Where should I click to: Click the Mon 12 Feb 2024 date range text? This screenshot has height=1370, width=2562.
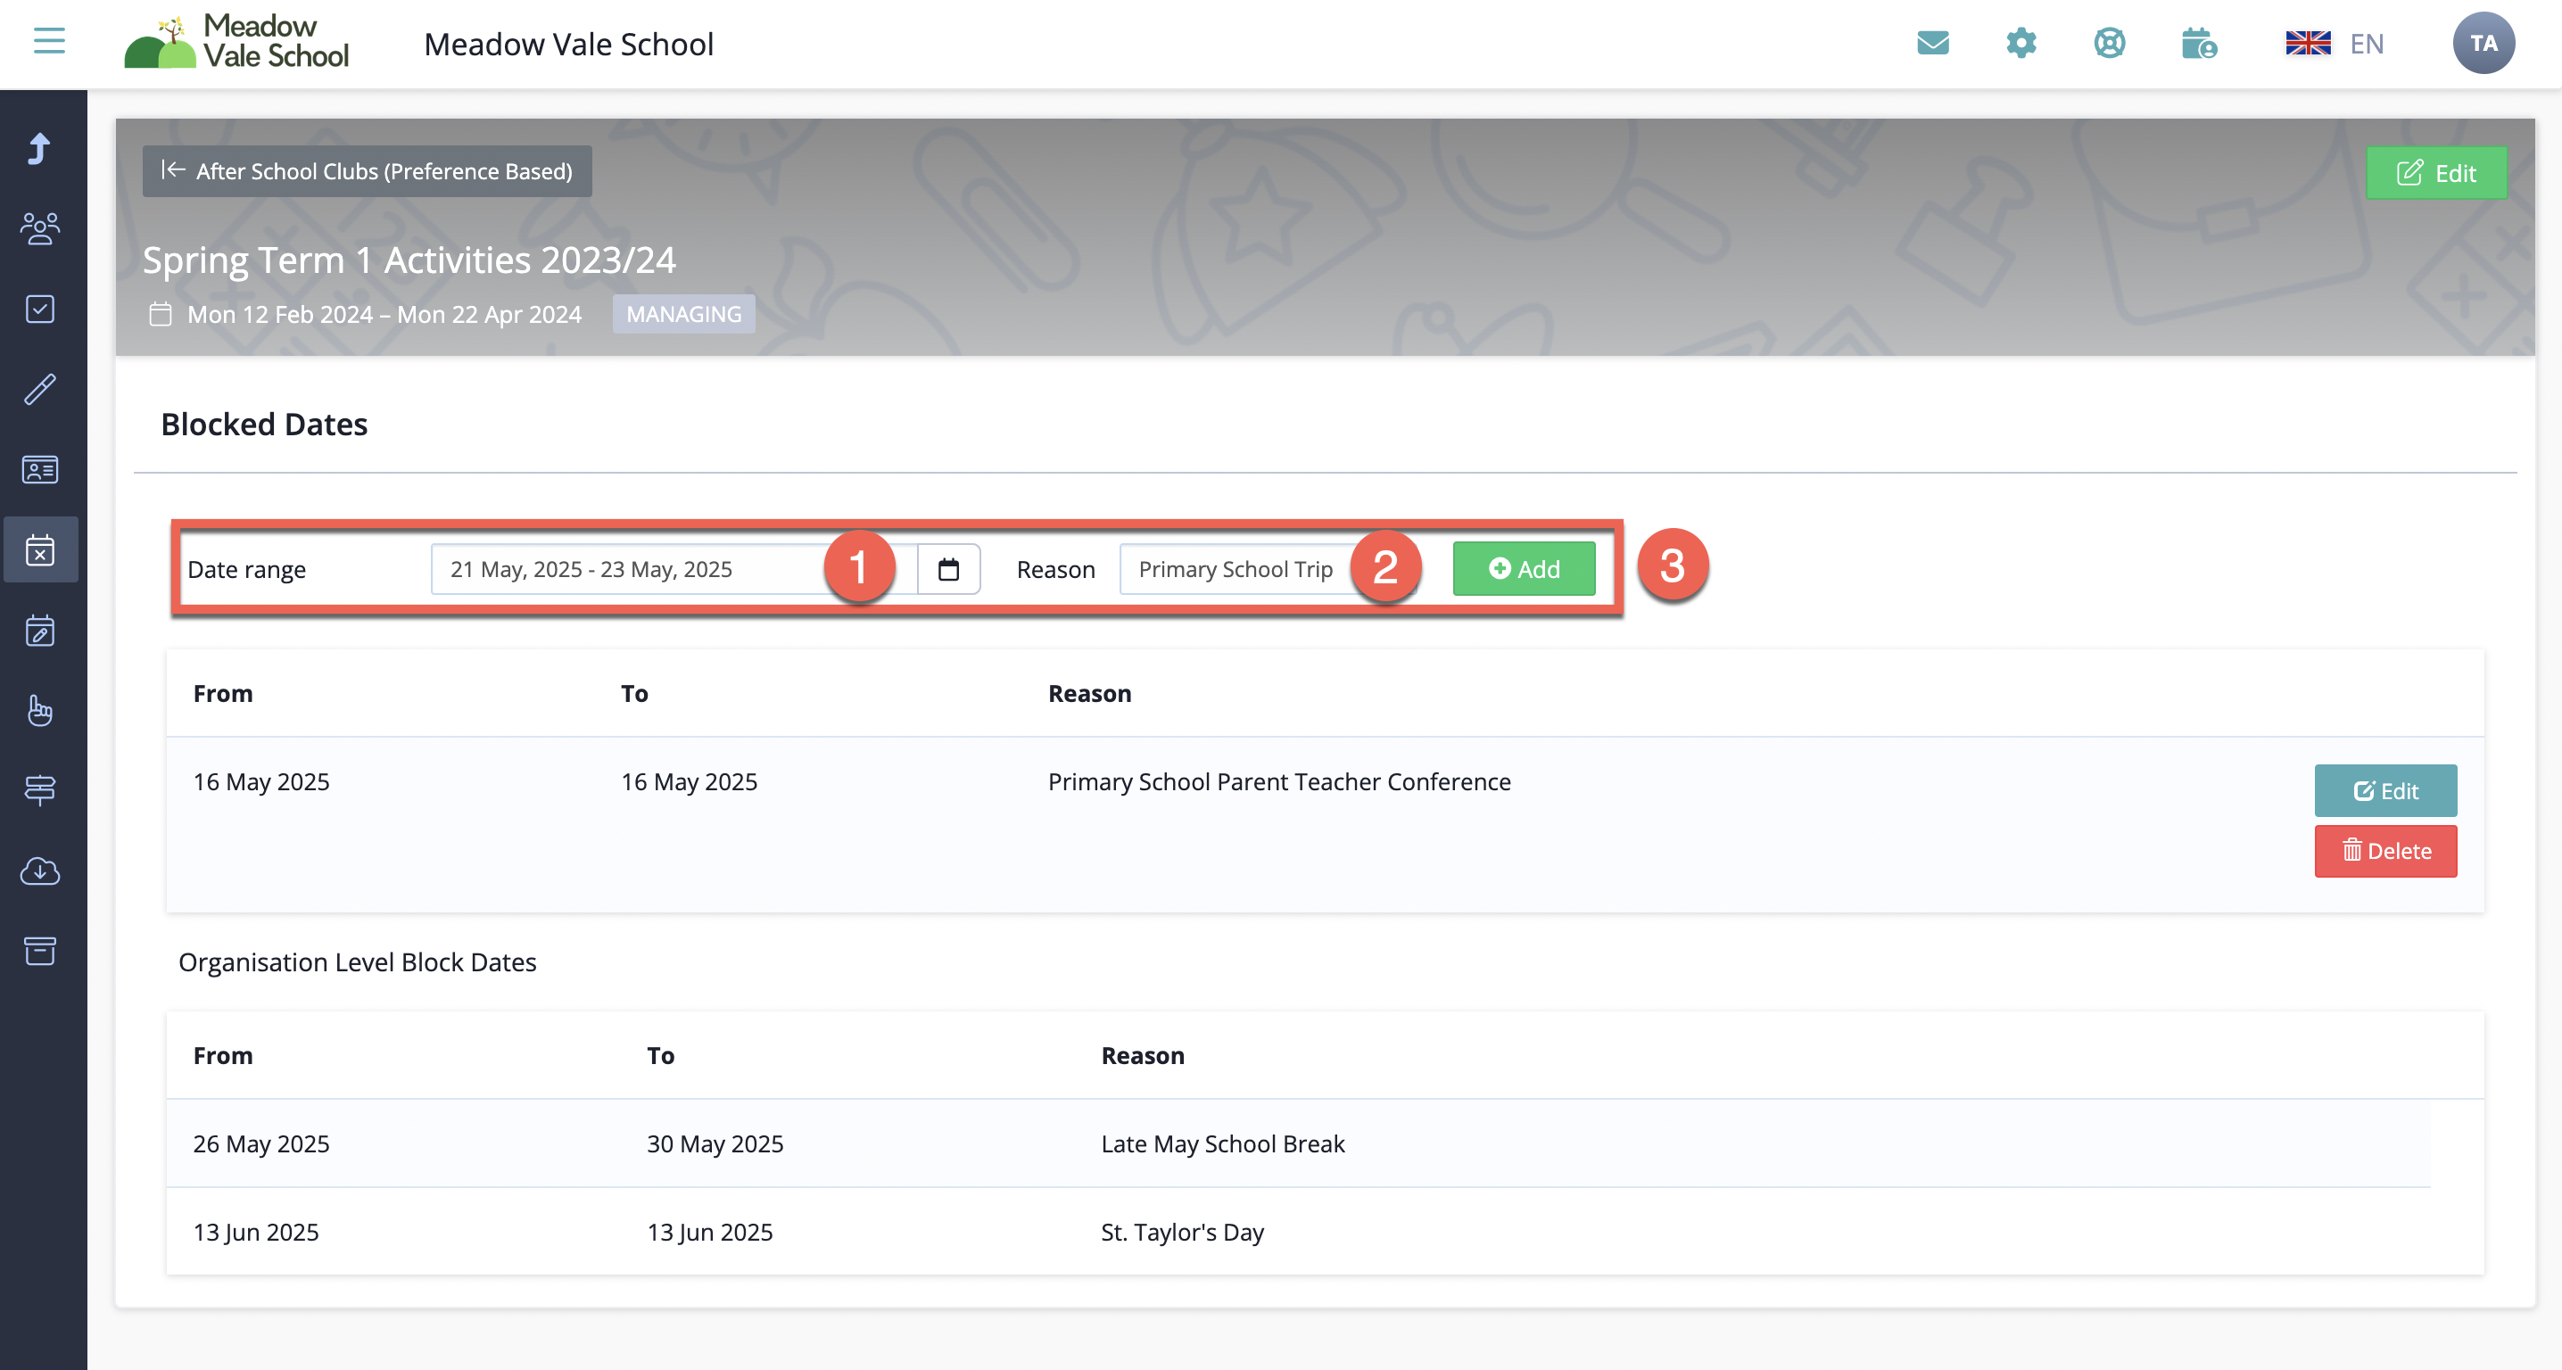tap(384, 314)
